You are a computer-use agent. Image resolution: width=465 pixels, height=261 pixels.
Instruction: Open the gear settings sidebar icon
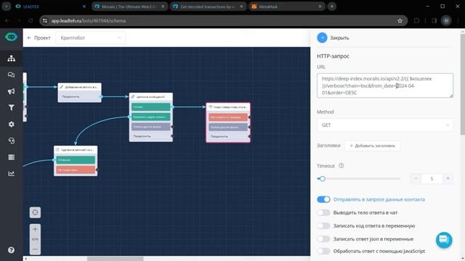click(x=12, y=124)
